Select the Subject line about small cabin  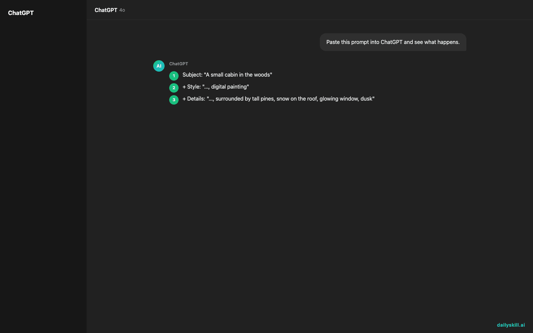pyautogui.click(x=227, y=75)
